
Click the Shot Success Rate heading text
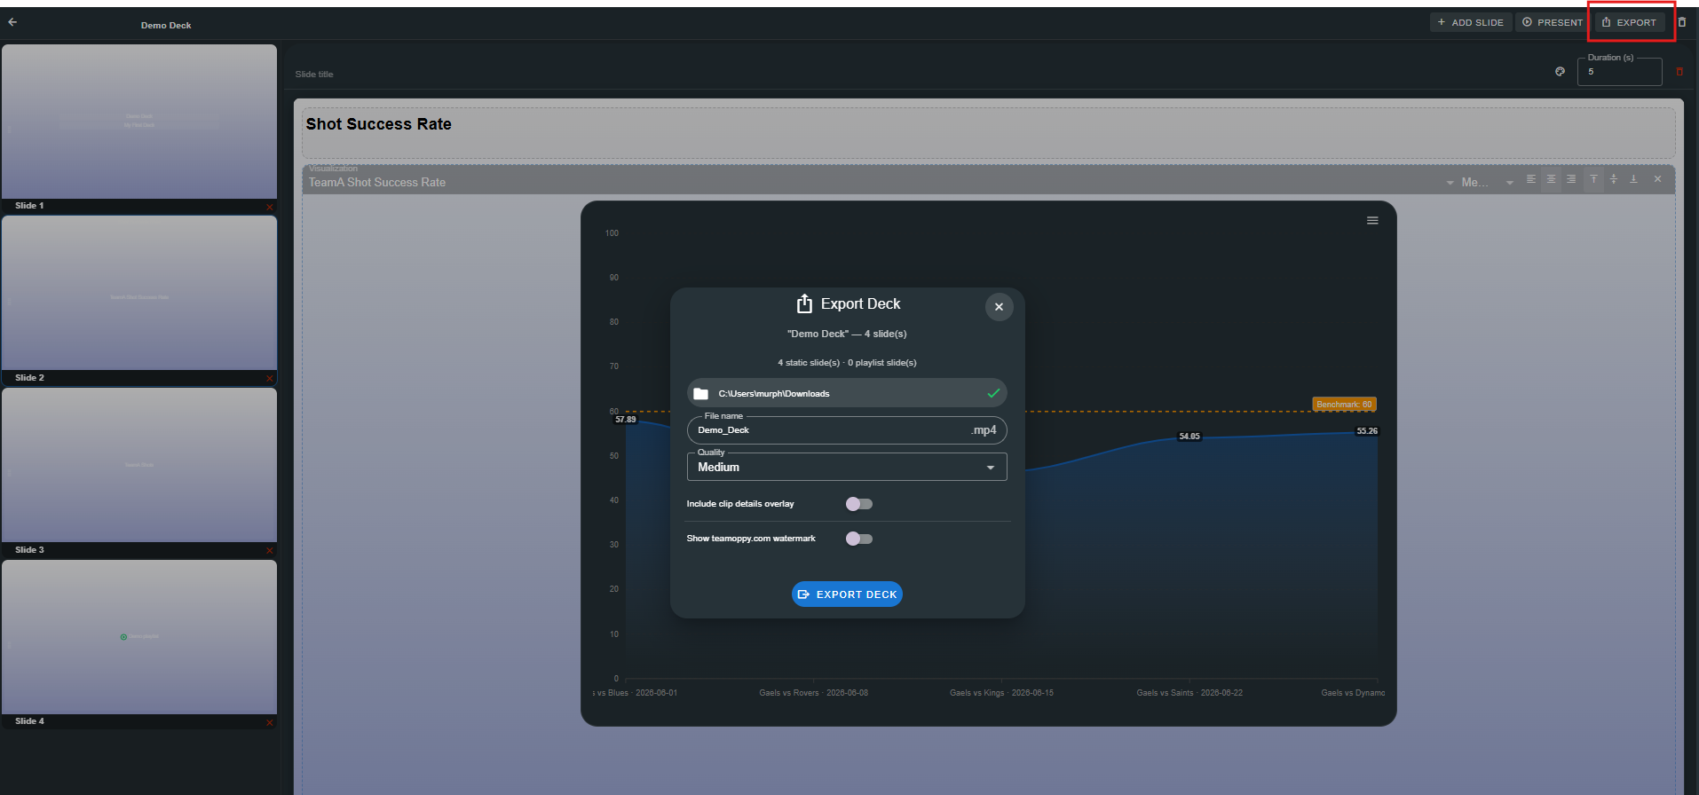point(379,124)
